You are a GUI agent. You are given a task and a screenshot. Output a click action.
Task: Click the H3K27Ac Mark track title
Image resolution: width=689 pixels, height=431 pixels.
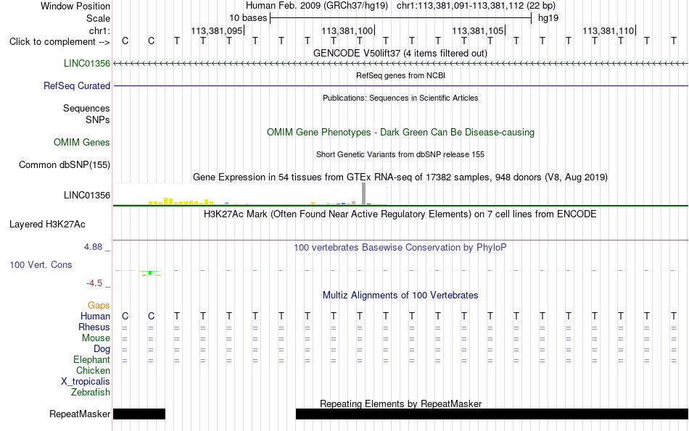point(400,214)
